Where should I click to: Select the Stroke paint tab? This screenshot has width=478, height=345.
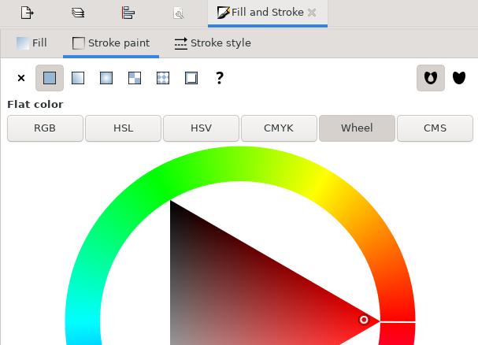(111, 43)
